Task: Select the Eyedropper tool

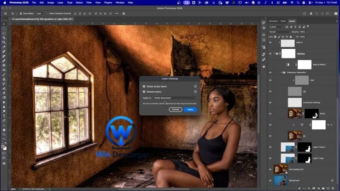Action: [x=4, y=47]
